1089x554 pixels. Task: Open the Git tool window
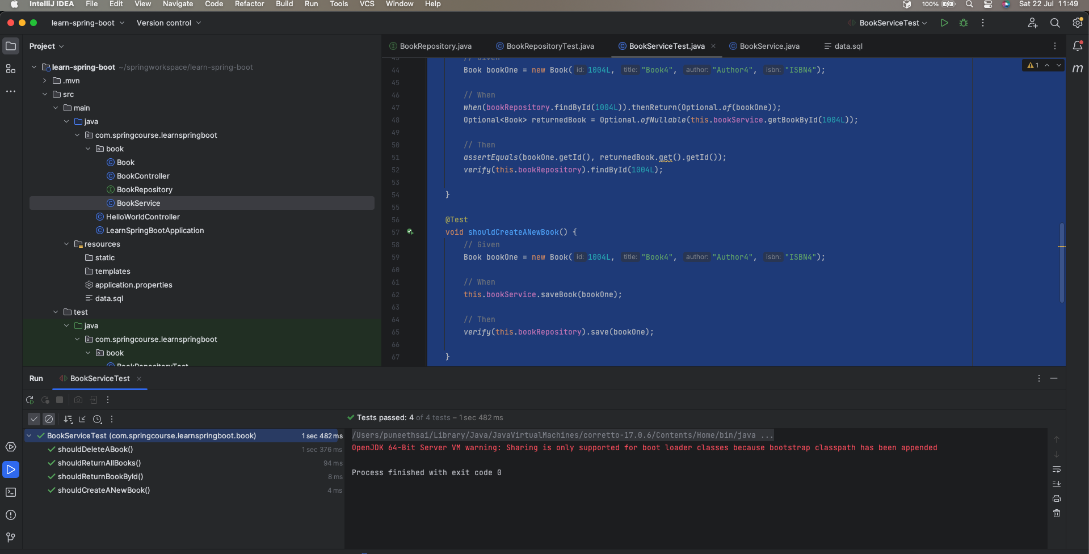coord(11,537)
